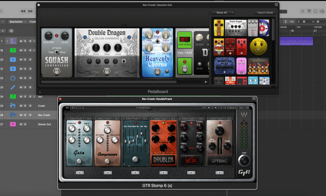Click Setup A button in GTR Stomp

pos(232,108)
